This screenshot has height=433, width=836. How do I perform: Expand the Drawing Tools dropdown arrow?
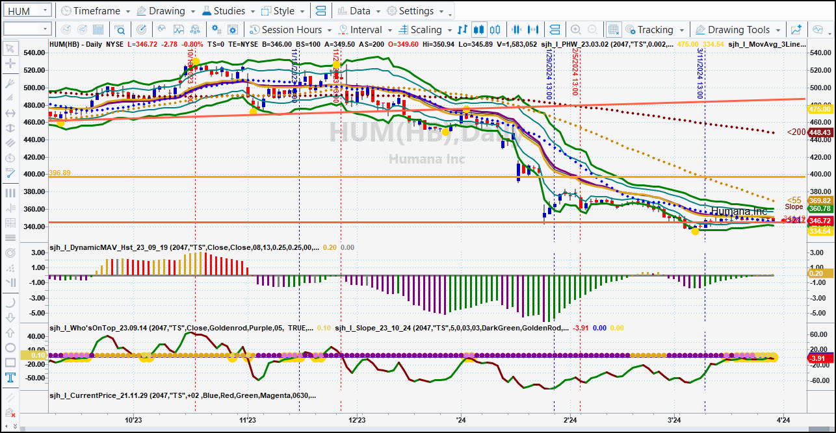(x=778, y=30)
